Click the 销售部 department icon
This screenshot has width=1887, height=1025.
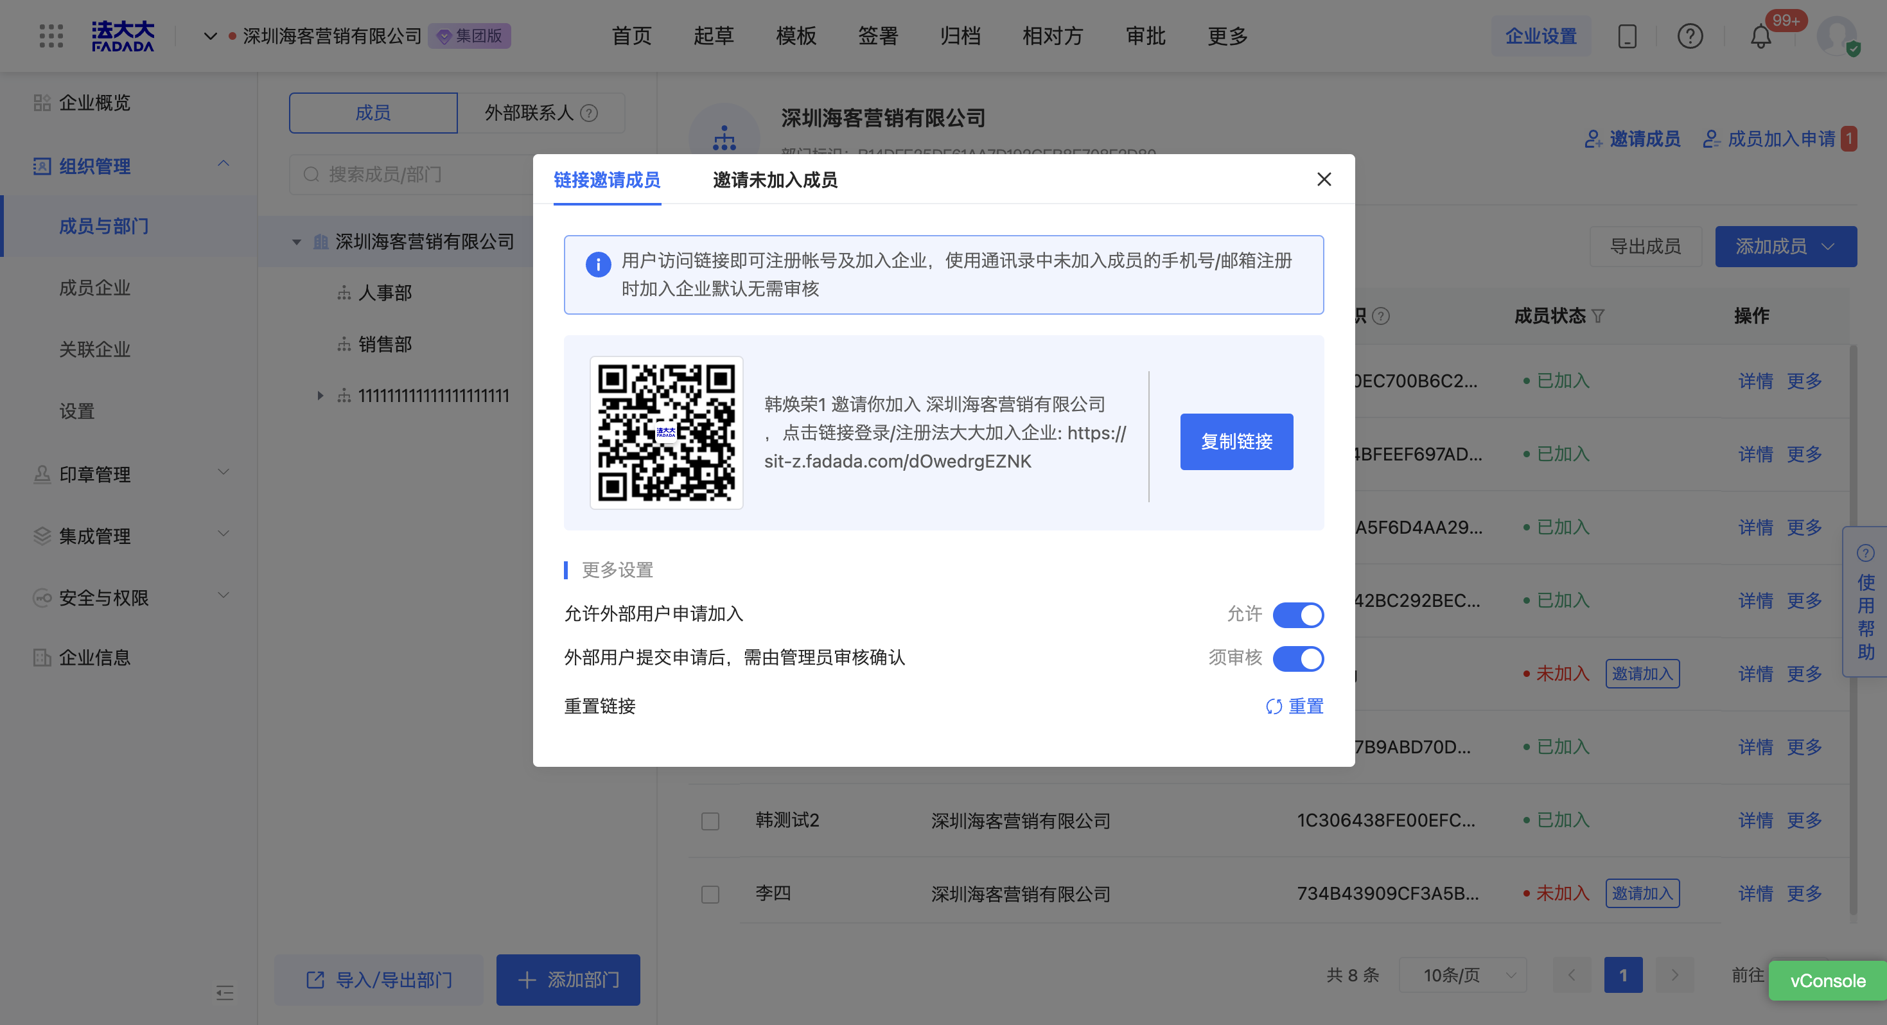(344, 344)
